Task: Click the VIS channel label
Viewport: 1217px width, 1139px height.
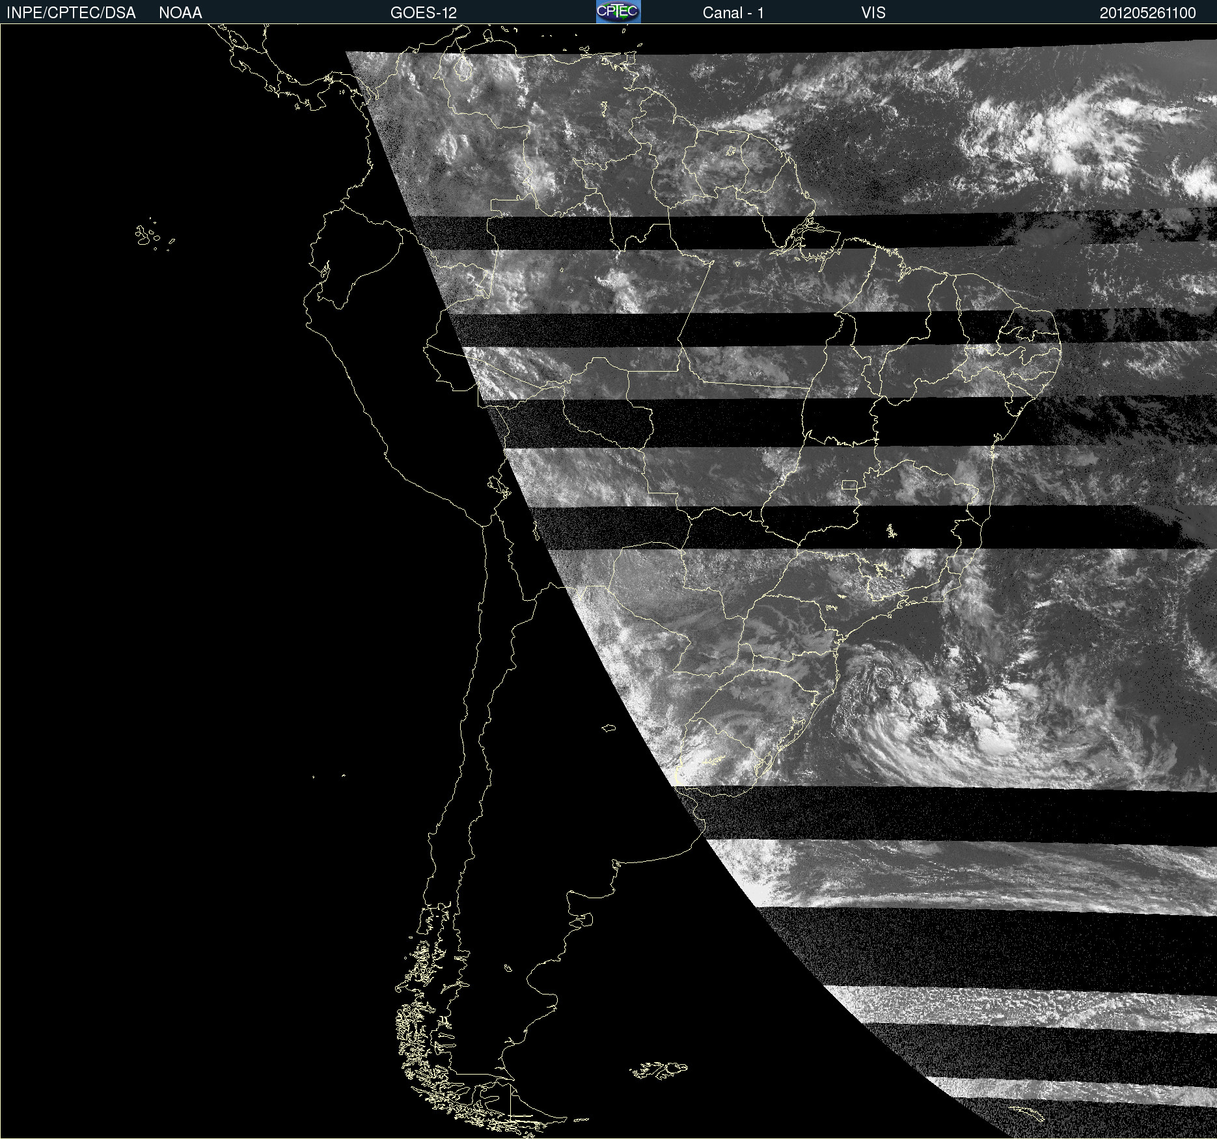Action: pos(873,13)
